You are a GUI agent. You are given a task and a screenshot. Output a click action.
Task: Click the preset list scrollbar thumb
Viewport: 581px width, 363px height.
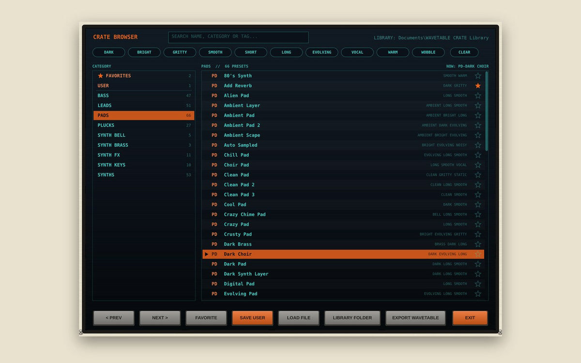[487, 110]
